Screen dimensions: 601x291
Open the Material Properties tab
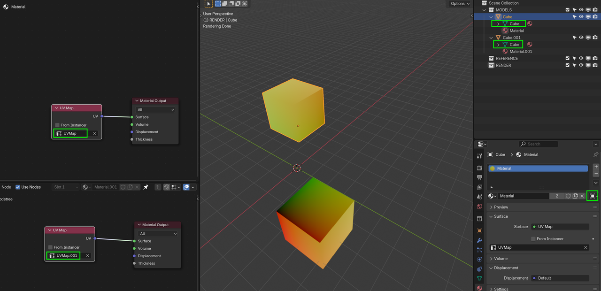(479, 287)
